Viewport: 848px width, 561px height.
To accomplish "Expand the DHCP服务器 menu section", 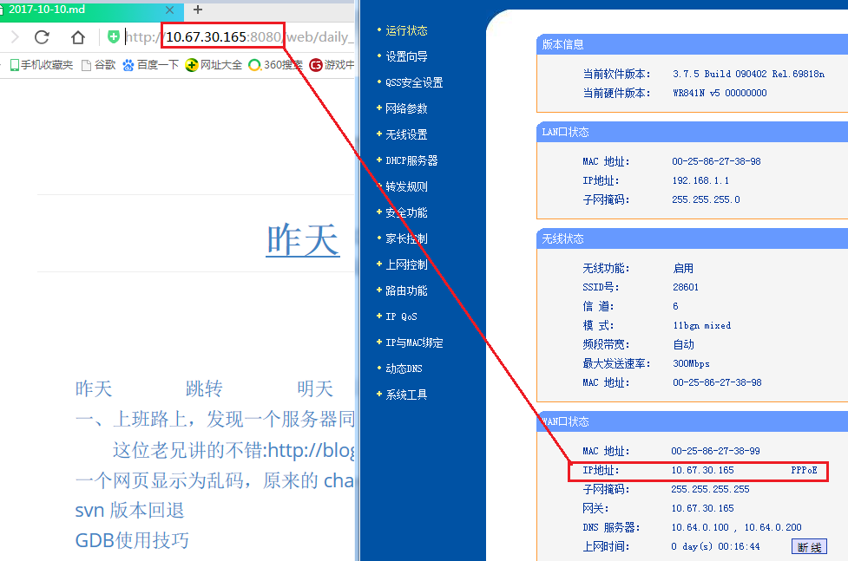I will pos(411,160).
